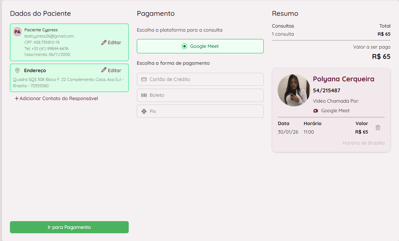
Task: Select the Google Meet radio button
Action: 185,46
